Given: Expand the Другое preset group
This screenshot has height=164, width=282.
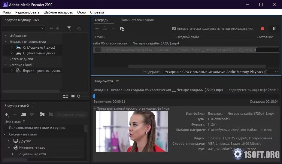Looking at the screenshot, I should pyautogui.click(x=8, y=141).
